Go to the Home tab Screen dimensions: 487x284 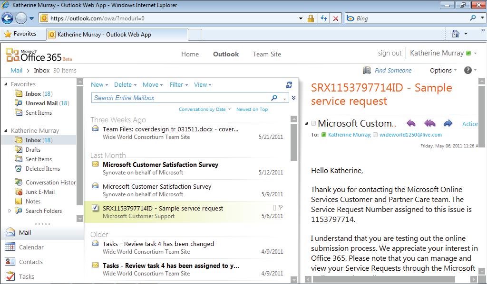pyautogui.click(x=190, y=54)
